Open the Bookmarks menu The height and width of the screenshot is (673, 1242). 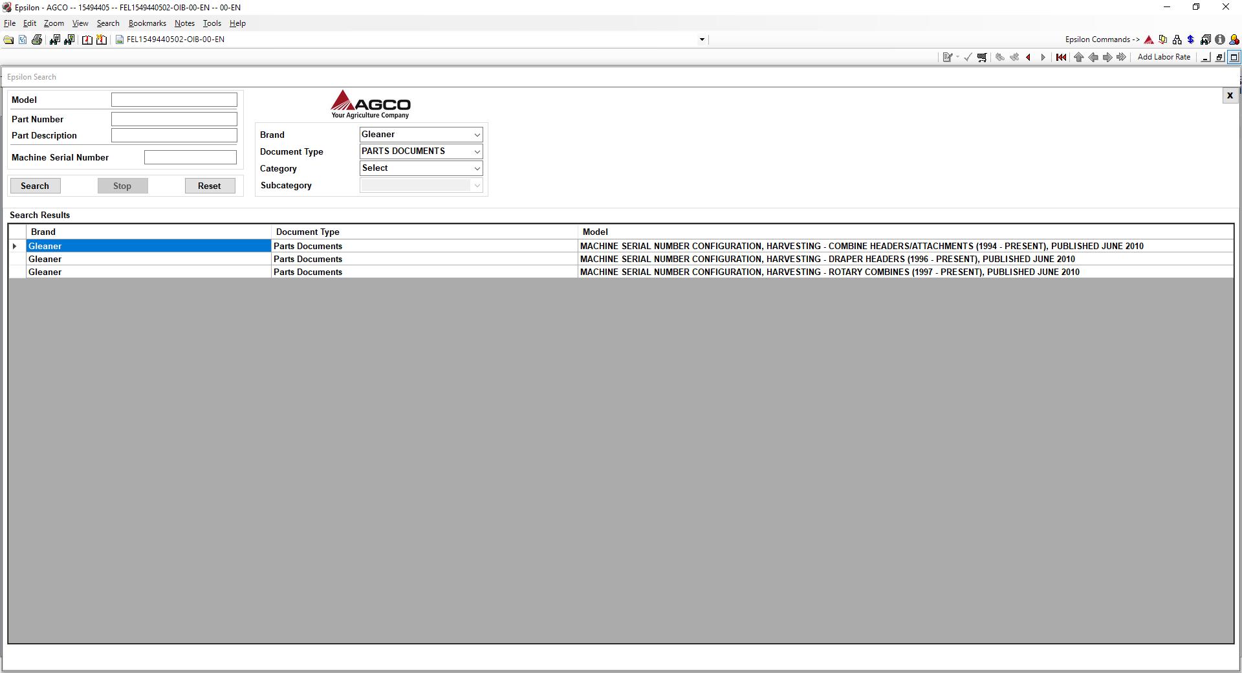(x=147, y=23)
